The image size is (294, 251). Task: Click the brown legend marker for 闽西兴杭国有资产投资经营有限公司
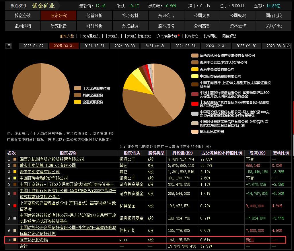pos(194,56)
